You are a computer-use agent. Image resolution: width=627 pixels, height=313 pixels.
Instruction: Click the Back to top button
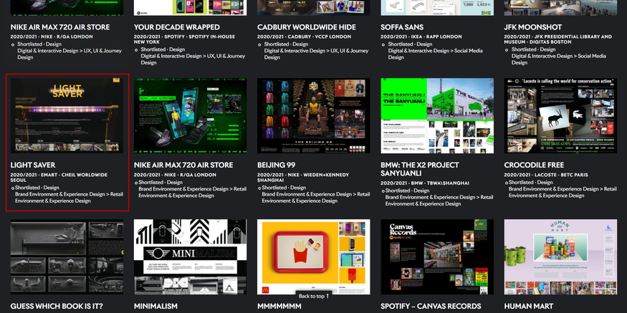tap(314, 297)
